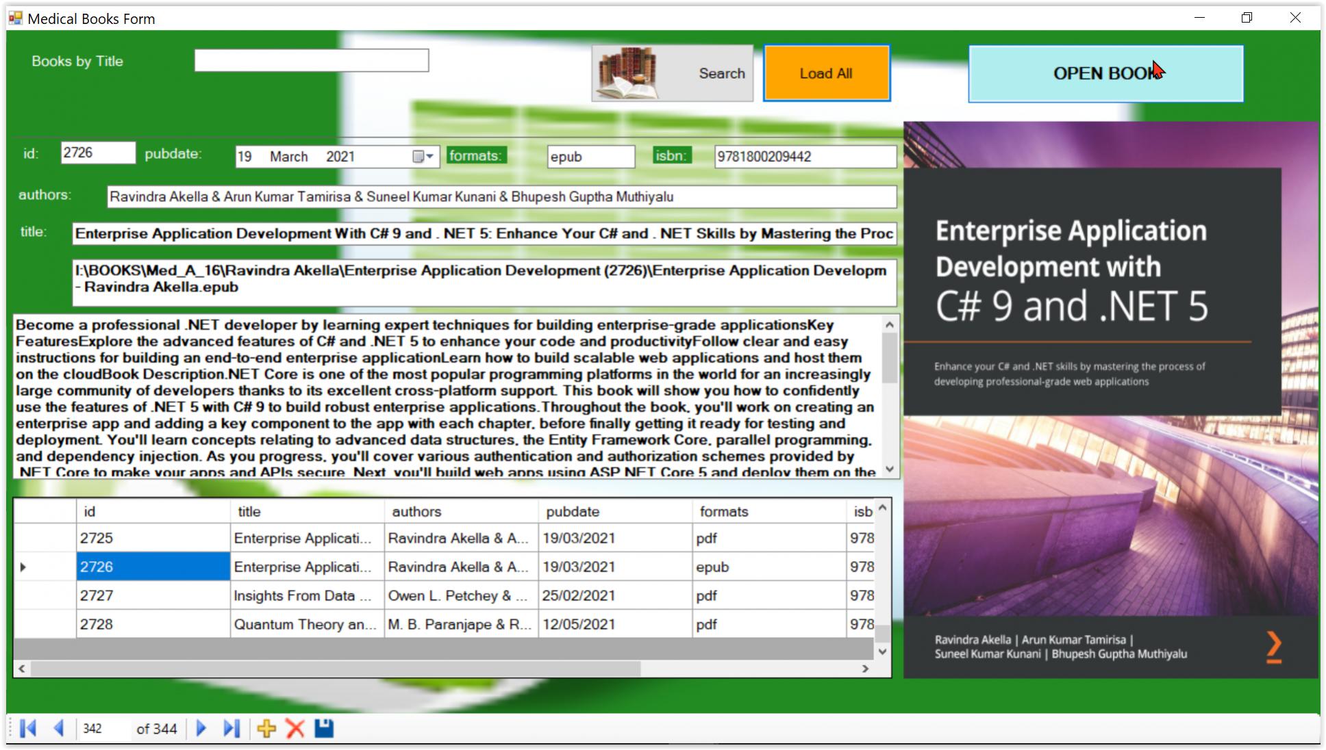Save data using the floppy disk icon
The height and width of the screenshot is (750, 1326).
point(324,729)
